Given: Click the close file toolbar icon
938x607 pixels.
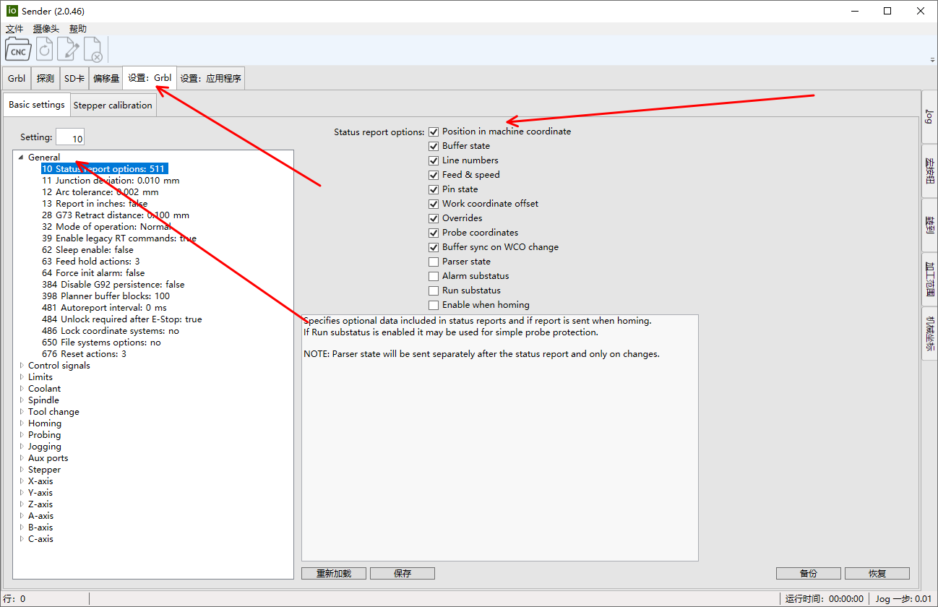Looking at the screenshot, I should coord(94,50).
